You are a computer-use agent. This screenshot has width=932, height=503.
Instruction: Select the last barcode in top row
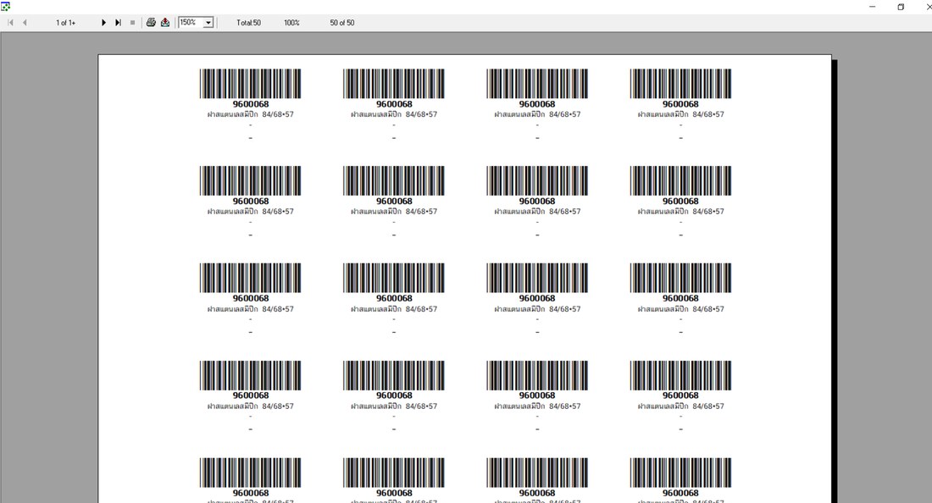click(680, 83)
